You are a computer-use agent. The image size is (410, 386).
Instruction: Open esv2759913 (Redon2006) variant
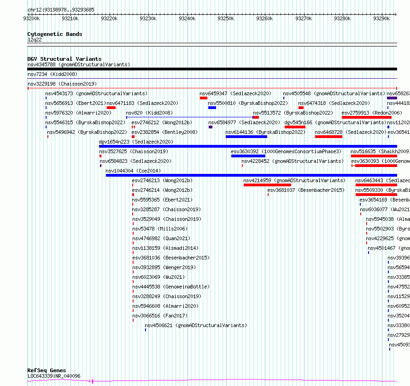372,113
